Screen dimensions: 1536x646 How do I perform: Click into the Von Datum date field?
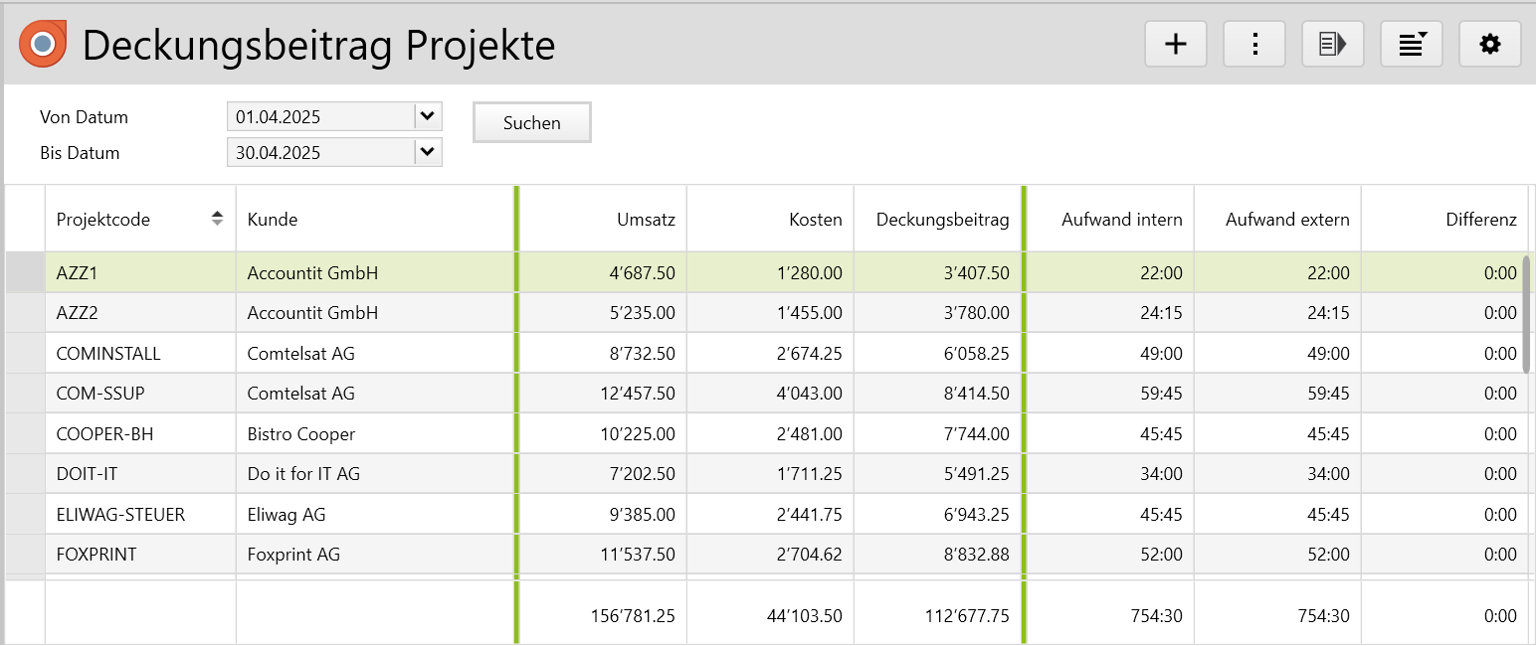(x=320, y=117)
